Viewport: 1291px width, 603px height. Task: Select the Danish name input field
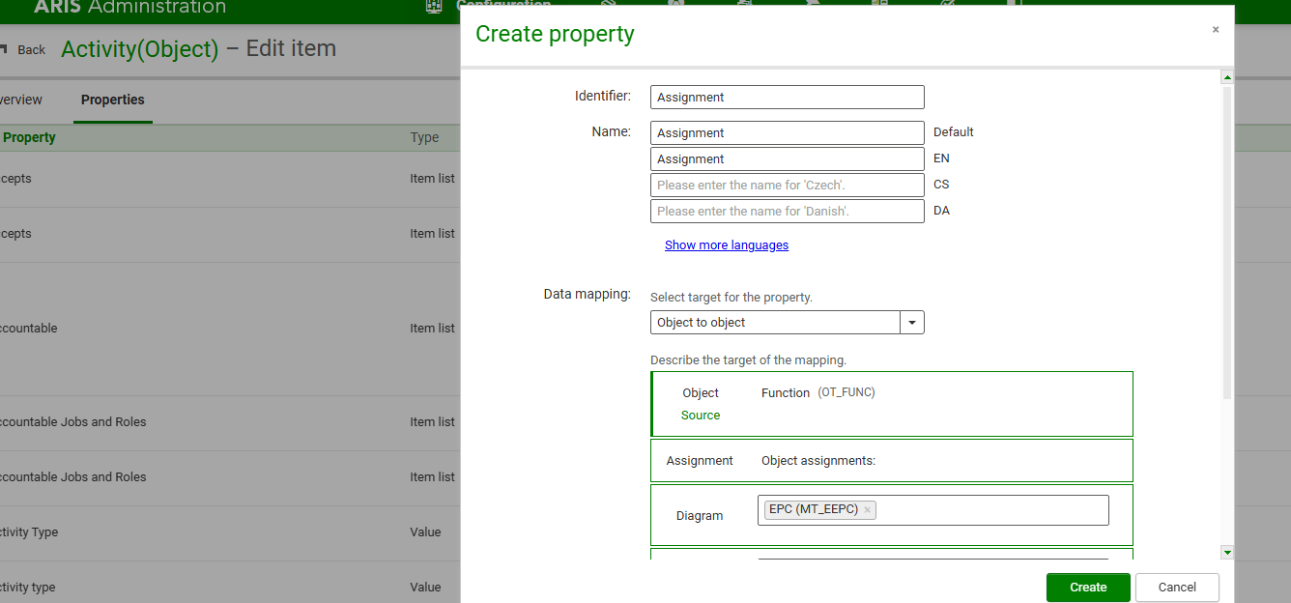click(787, 211)
